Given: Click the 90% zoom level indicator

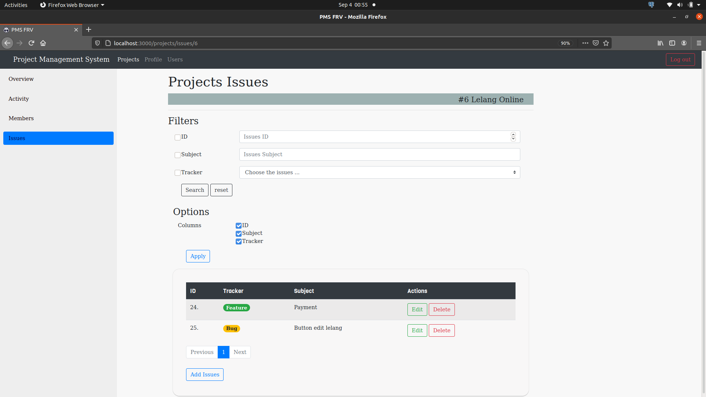Looking at the screenshot, I should coord(565,43).
